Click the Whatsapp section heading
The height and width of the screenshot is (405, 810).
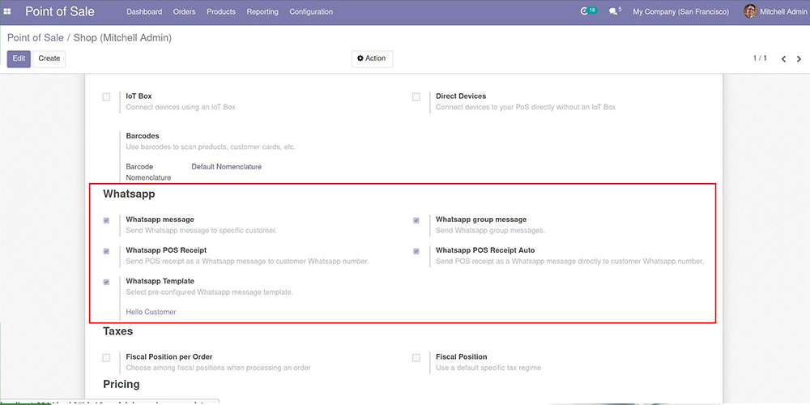click(x=129, y=194)
